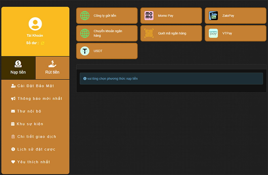Click globe icon for Chuyển khoản ngân hàng
Viewport: 268px width, 175px height.
click(x=85, y=33)
